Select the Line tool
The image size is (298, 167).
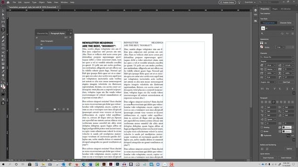pyautogui.click(x=3, y=33)
